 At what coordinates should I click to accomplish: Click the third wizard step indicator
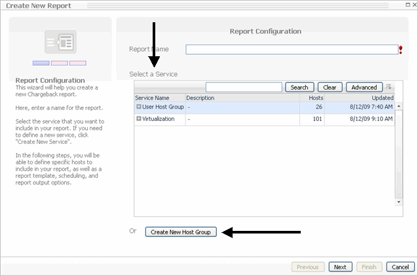(x=78, y=63)
